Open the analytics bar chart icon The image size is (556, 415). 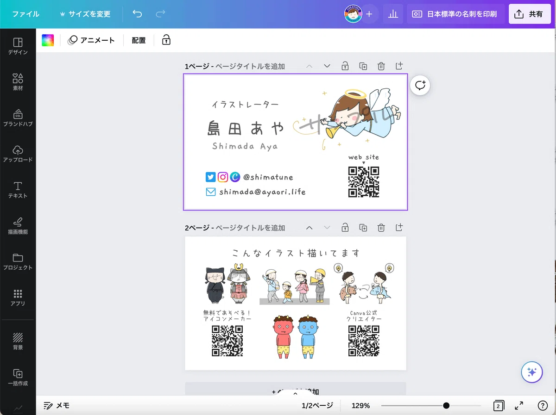coord(393,14)
